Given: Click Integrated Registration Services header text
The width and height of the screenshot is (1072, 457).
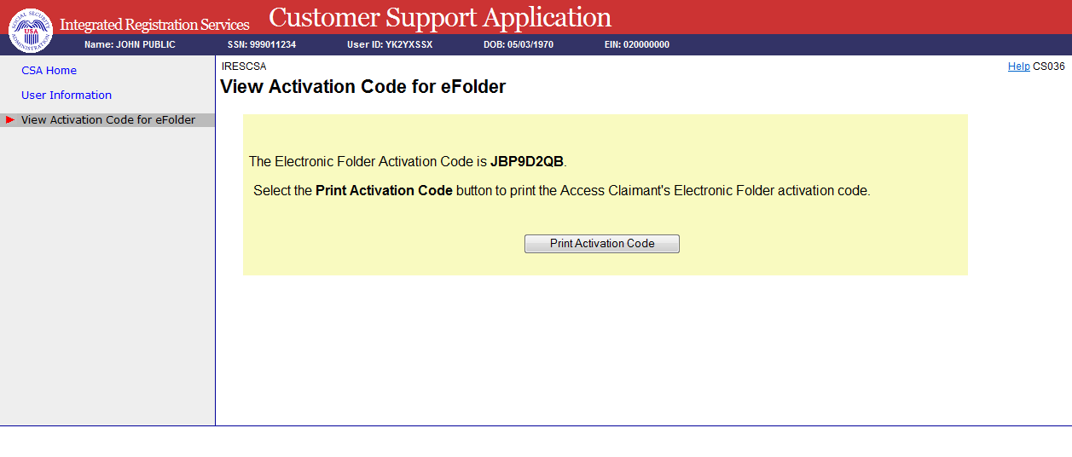Looking at the screenshot, I should (154, 25).
